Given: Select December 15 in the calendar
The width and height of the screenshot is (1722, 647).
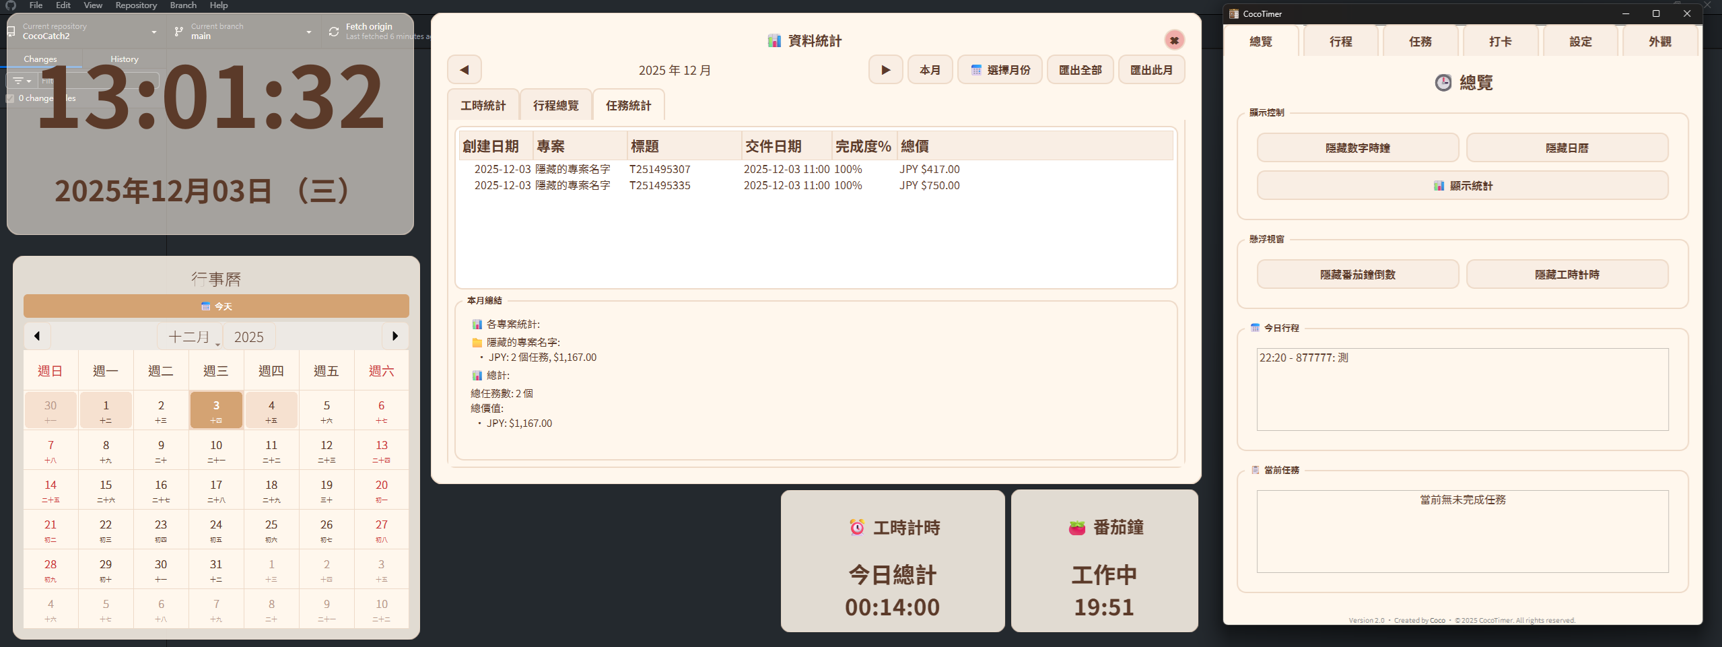Looking at the screenshot, I should pos(106,489).
